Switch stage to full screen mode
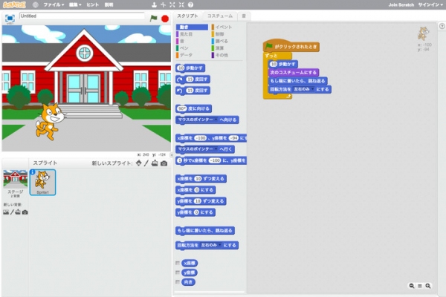 pos(10,18)
